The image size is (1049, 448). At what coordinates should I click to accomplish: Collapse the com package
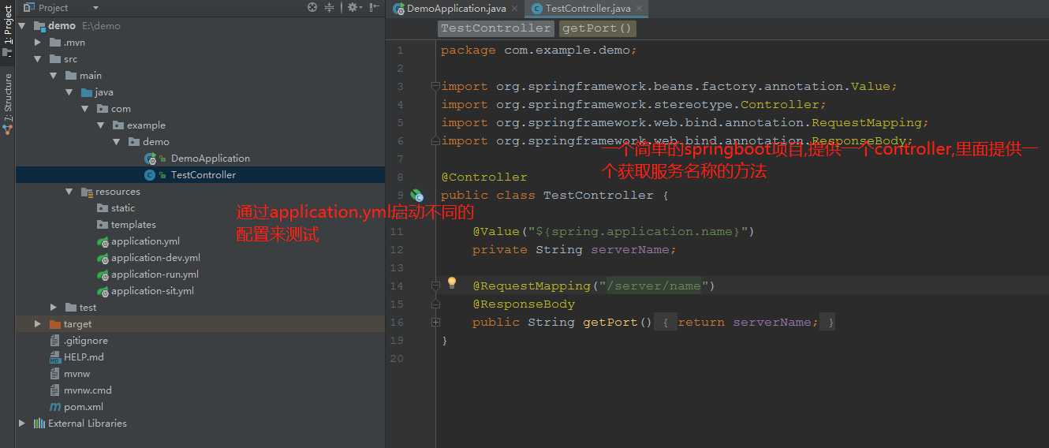84,108
